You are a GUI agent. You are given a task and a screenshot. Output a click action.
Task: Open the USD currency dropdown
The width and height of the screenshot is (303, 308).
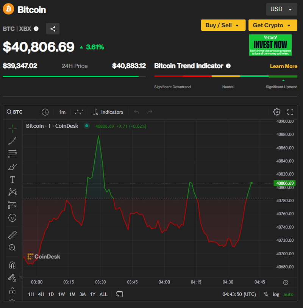[x=281, y=9]
